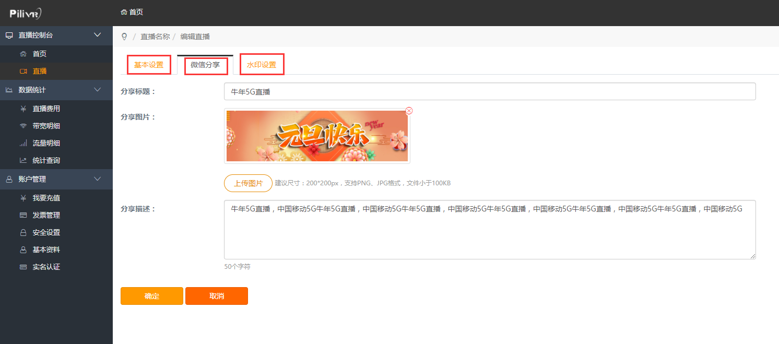The height and width of the screenshot is (344, 779).
Task: Switch to the 基本设置 tab
Action: point(149,65)
